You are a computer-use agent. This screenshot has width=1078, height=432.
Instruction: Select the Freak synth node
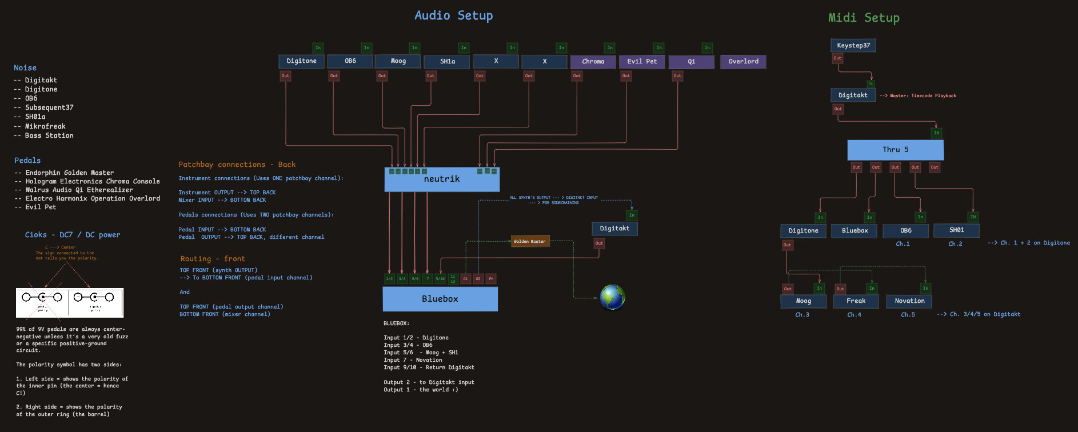pos(856,301)
